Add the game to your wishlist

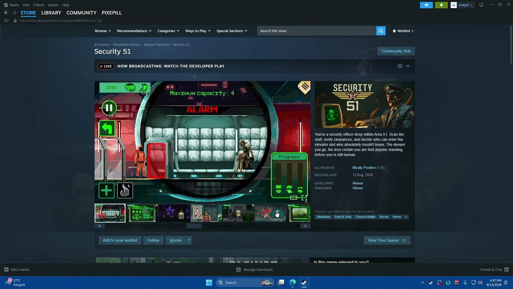point(120,240)
